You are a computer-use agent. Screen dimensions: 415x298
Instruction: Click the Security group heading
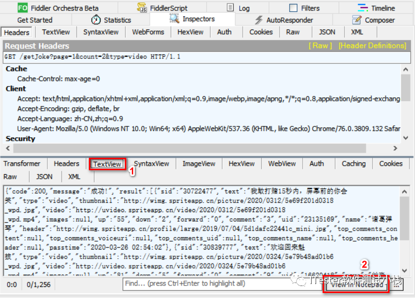pyautogui.click(x=20, y=139)
